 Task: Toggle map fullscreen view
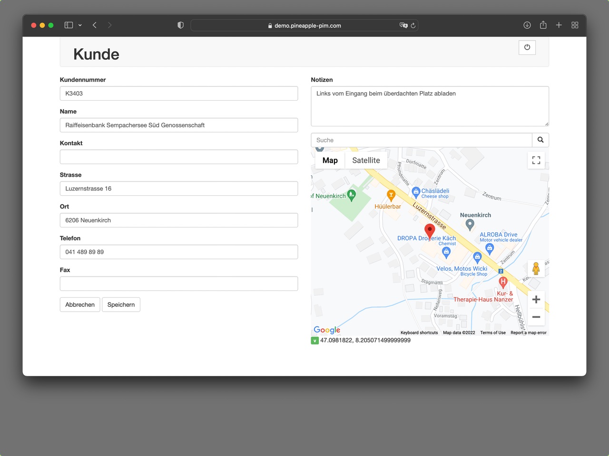click(x=536, y=160)
